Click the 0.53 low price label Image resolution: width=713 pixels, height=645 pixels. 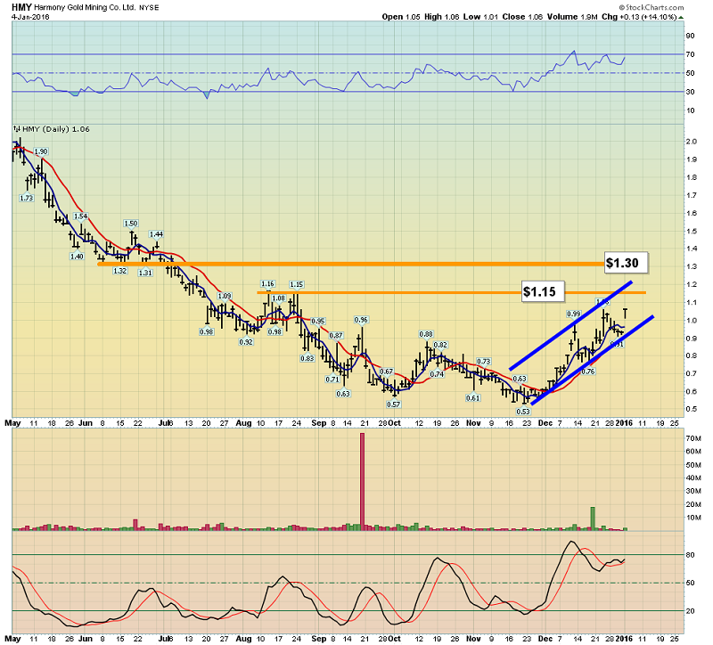523,412
